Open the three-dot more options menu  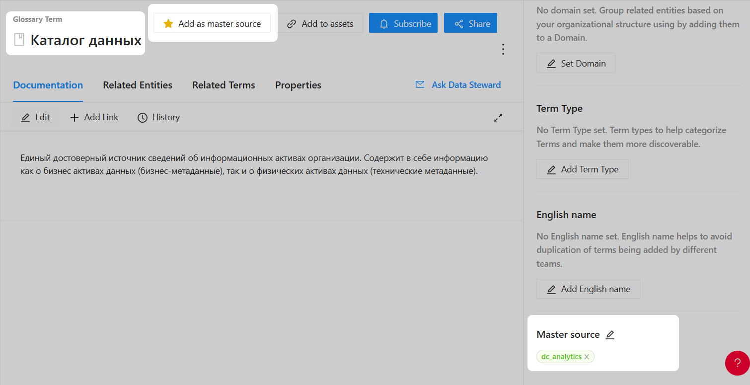click(x=503, y=49)
